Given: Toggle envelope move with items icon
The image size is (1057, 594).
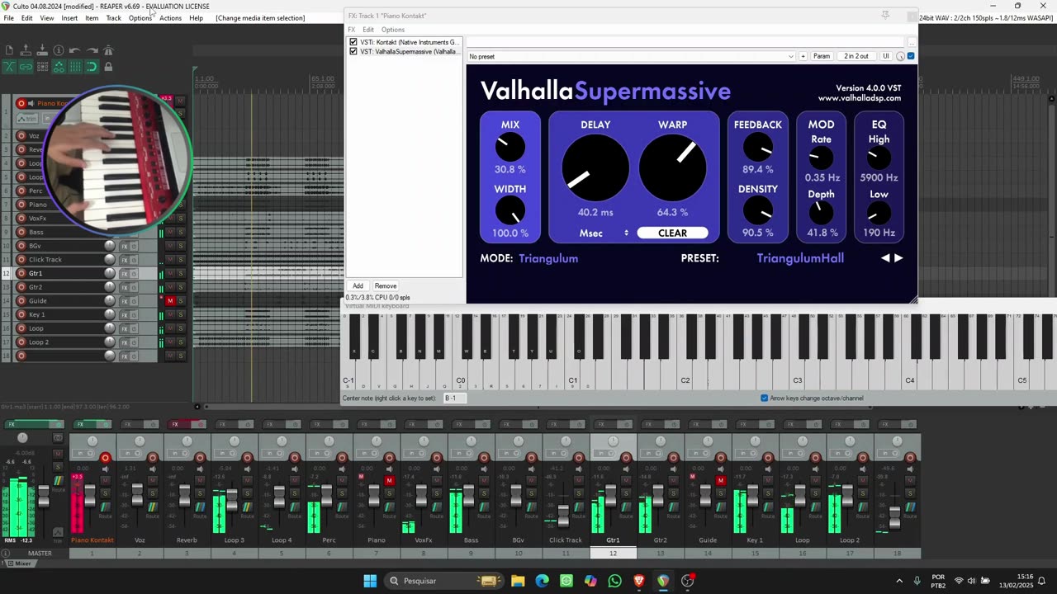Looking at the screenshot, I should pos(59,66).
